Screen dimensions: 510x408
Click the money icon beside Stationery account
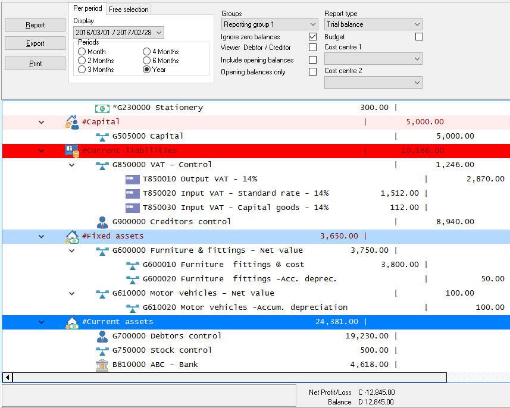(x=102, y=108)
